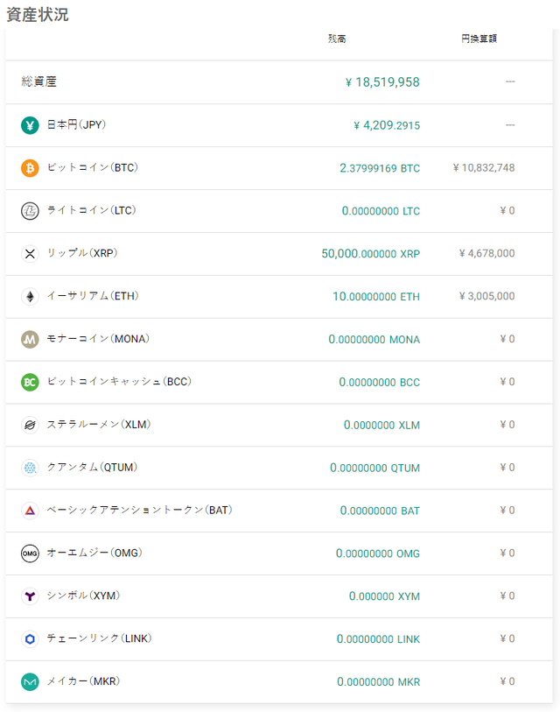The image size is (560, 712).
Task: Click balance 0.00000000 LINK
Action: pos(378,639)
